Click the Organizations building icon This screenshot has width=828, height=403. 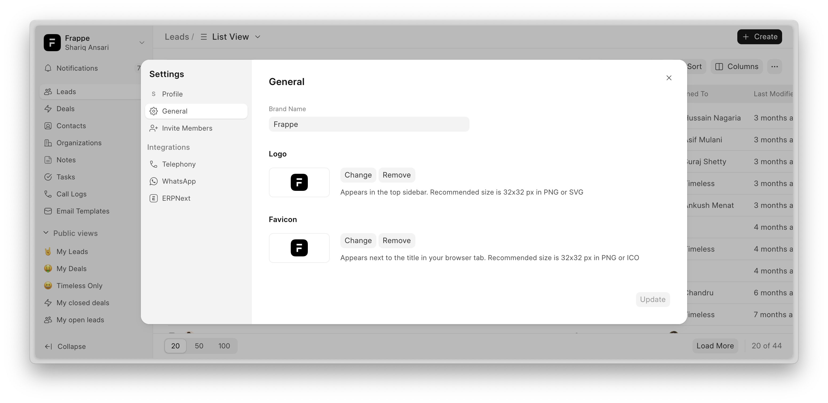click(x=48, y=143)
